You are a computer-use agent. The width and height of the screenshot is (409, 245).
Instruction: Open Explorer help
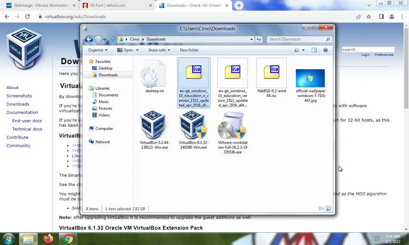click(326, 50)
